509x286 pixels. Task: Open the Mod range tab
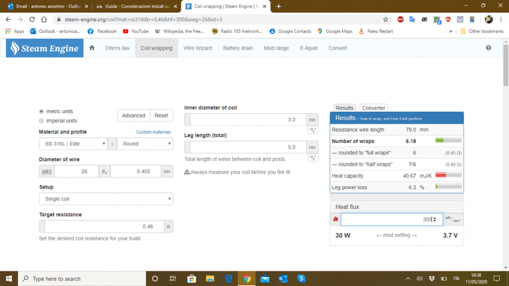[x=276, y=48]
